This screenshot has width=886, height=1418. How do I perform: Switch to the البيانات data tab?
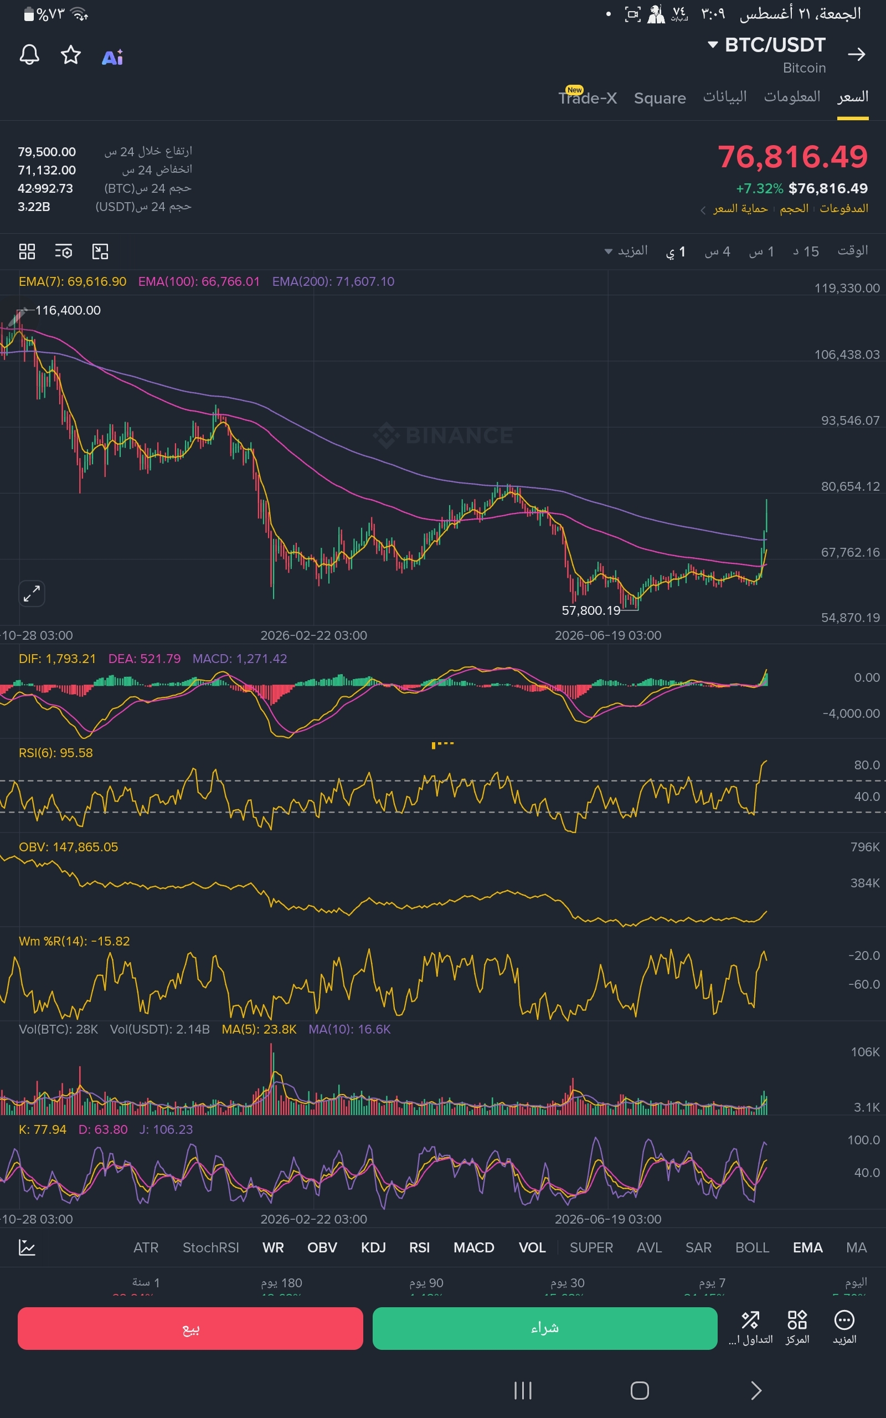coord(725,97)
